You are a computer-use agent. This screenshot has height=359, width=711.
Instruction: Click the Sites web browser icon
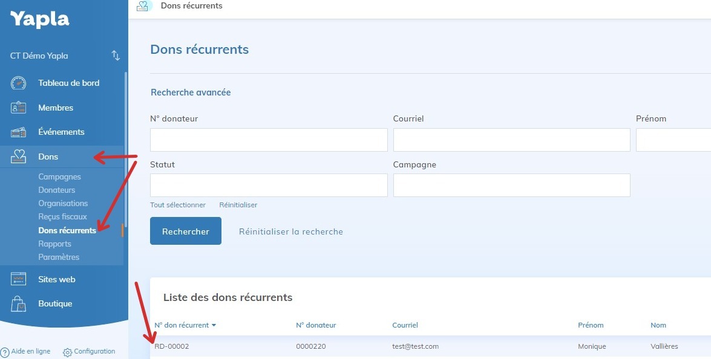[19, 279]
